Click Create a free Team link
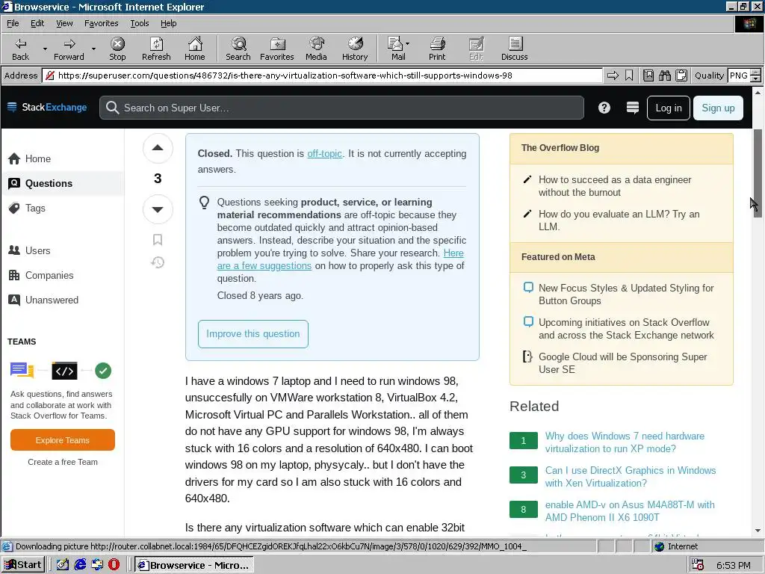This screenshot has width=765, height=574. pos(63,462)
